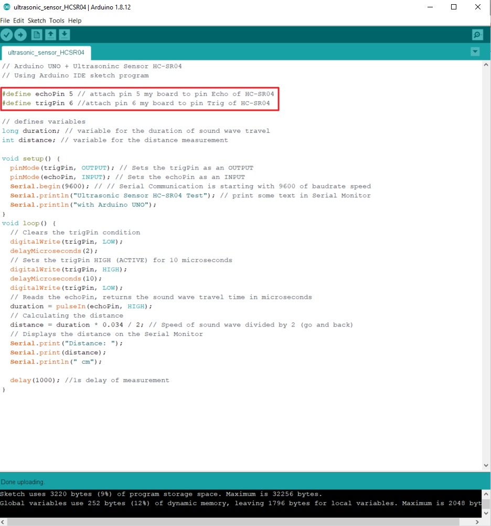Click horizontal scrollbar left arrow

(3, 522)
